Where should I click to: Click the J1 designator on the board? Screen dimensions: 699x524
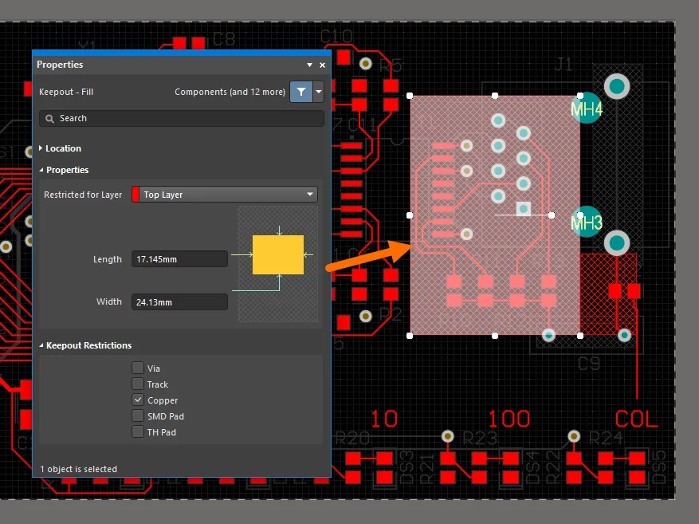pos(564,65)
